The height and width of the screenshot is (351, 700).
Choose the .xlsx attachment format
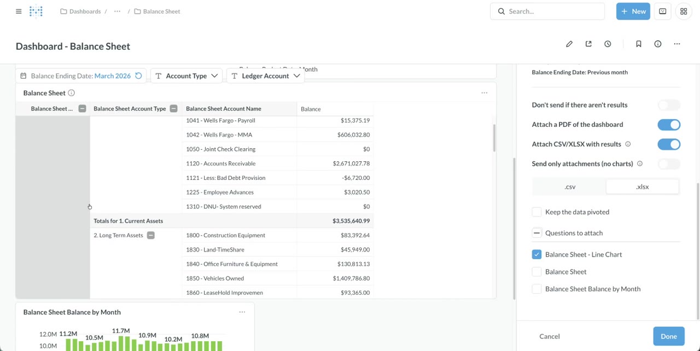(x=643, y=187)
